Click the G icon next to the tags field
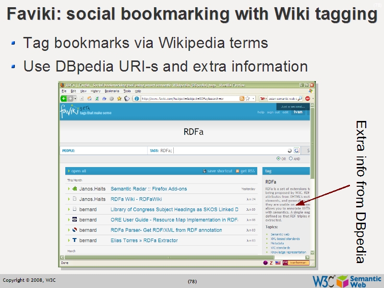The height and width of the screenshot is (288, 384). [296, 150]
